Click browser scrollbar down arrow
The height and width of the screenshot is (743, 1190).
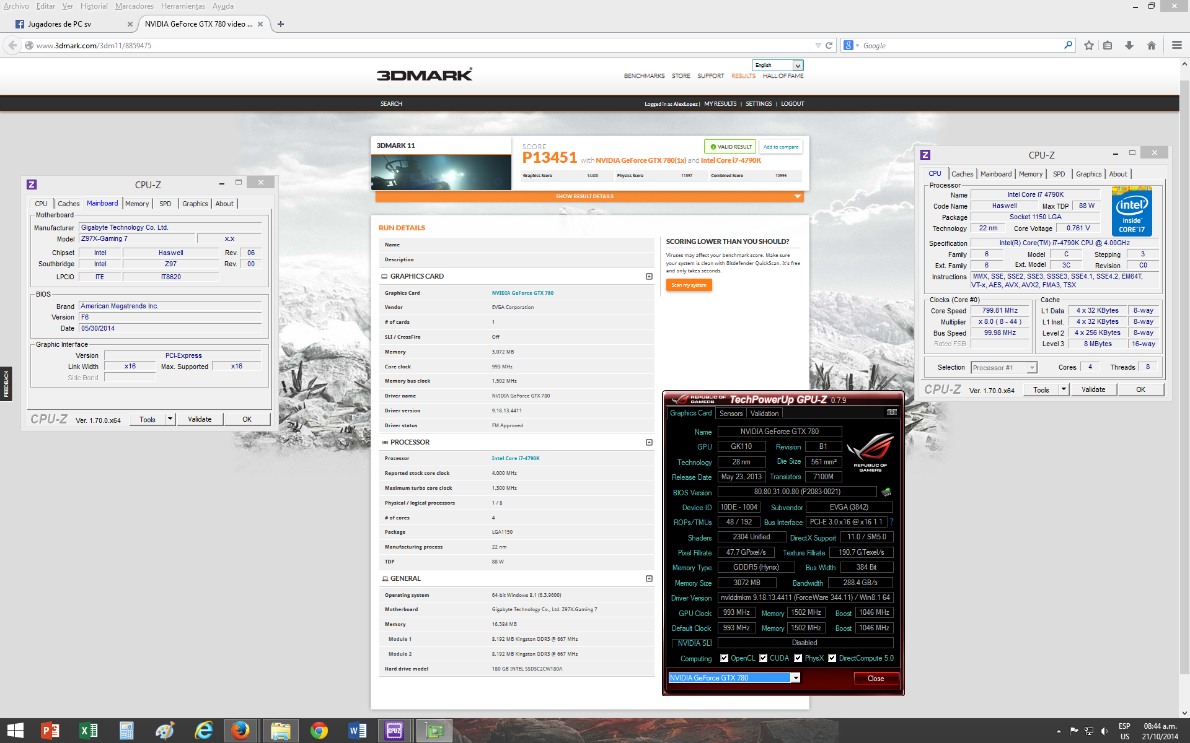point(1184,713)
